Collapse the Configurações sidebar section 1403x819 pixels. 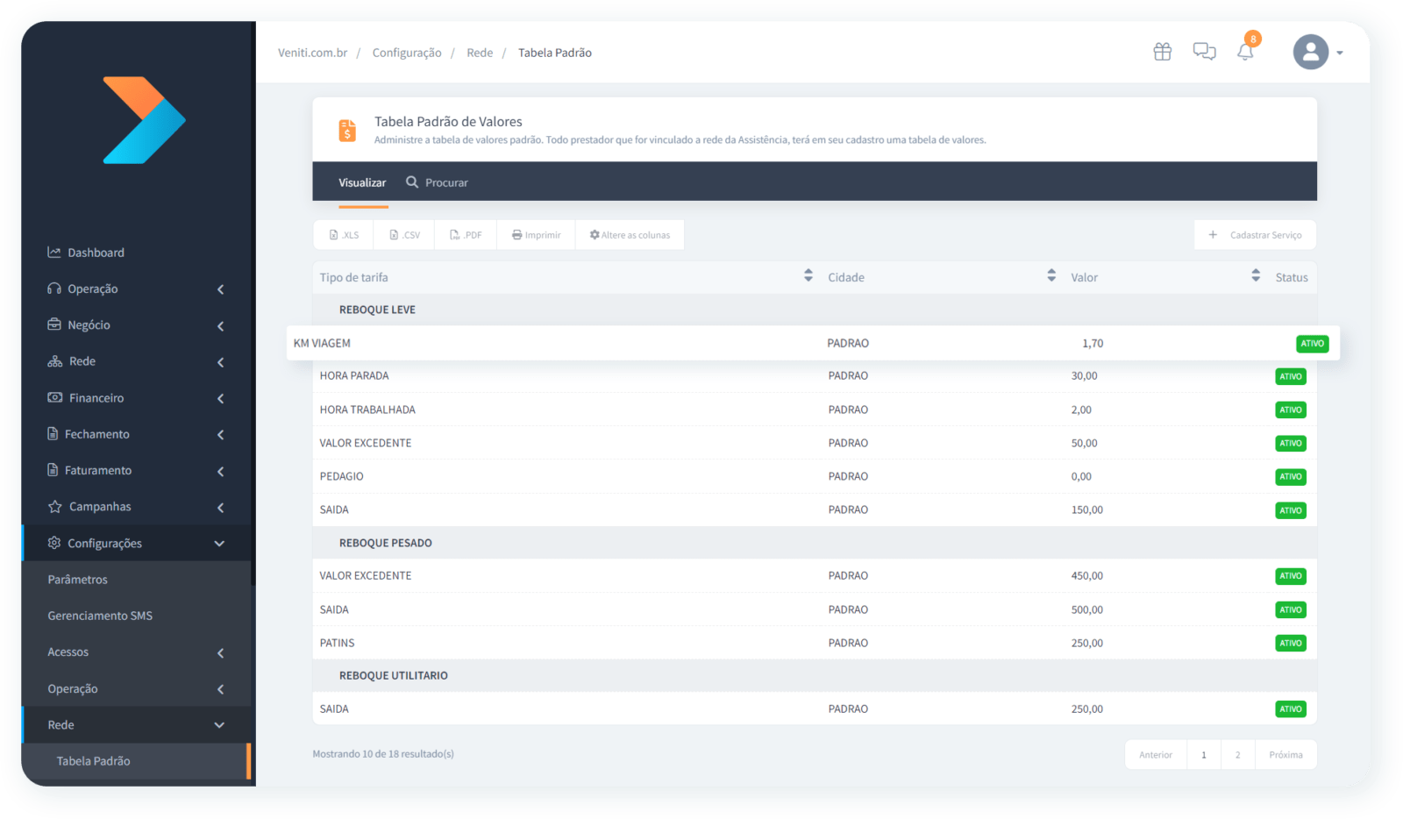pos(136,543)
